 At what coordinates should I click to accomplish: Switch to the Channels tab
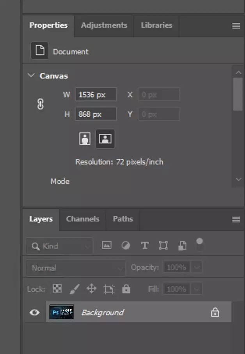click(82, 219)
